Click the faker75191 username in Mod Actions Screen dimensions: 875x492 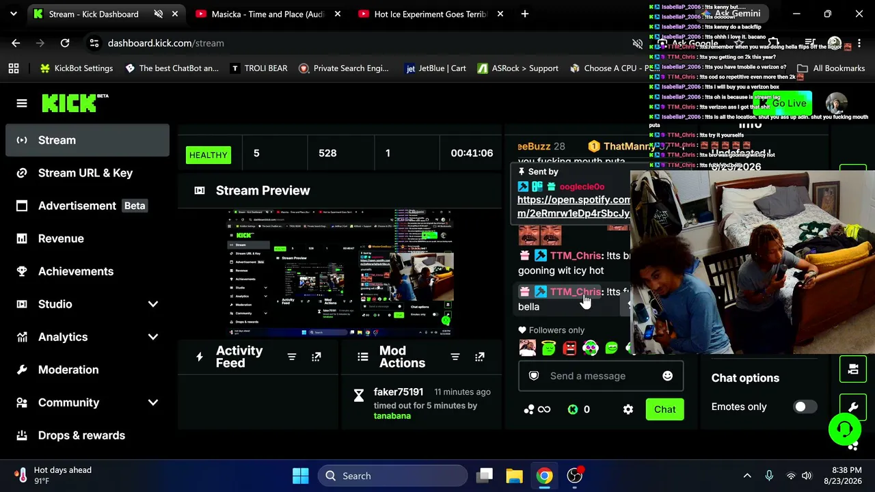[399, 392]
